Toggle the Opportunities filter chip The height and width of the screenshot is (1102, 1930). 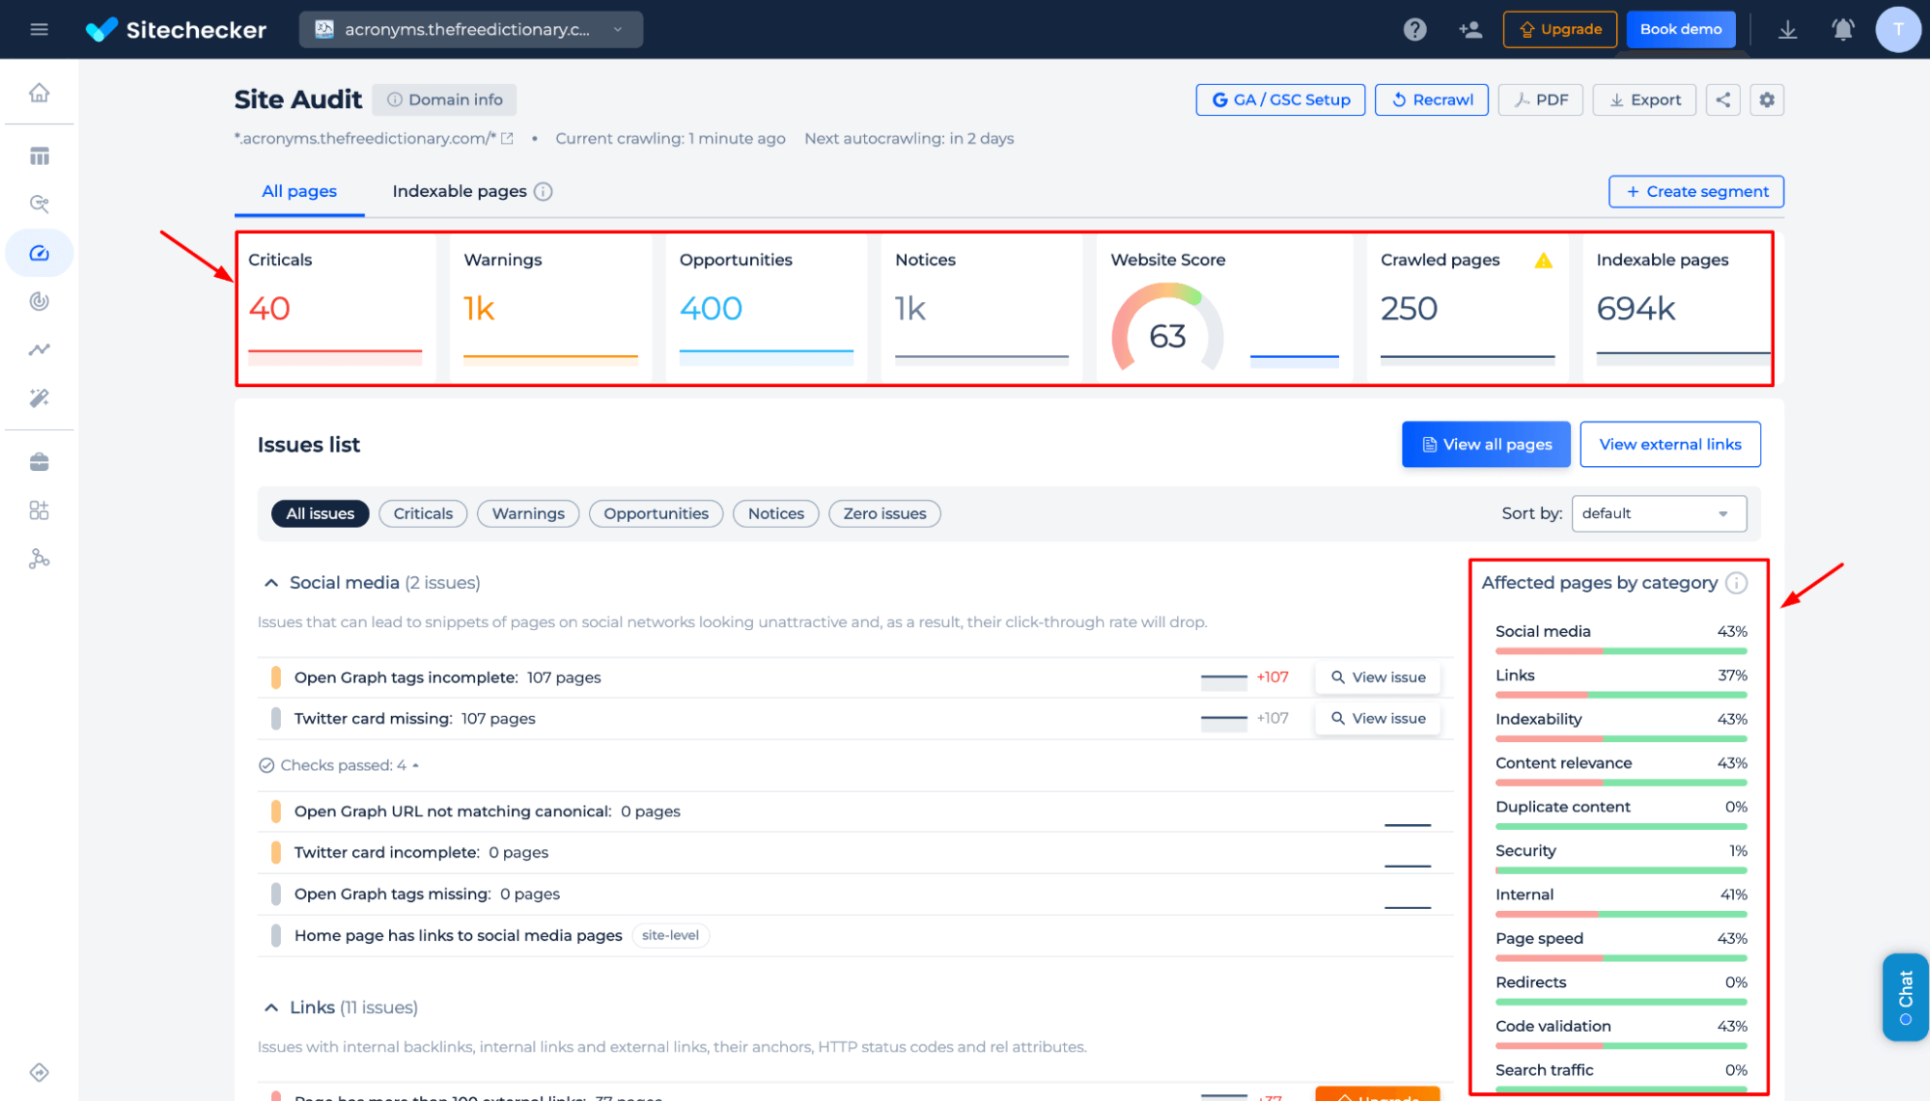[655, 512]
